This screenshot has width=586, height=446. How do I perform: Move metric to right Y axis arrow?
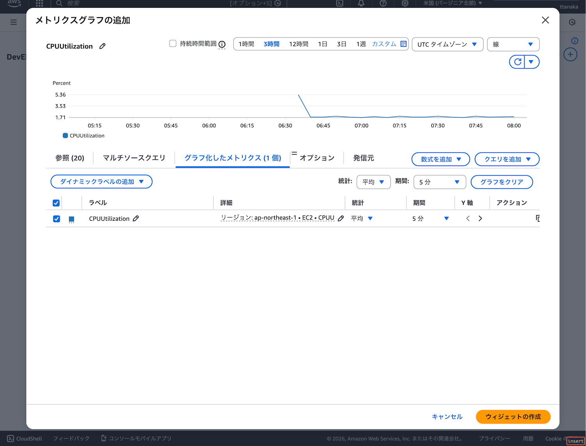(x=480, y=219)
